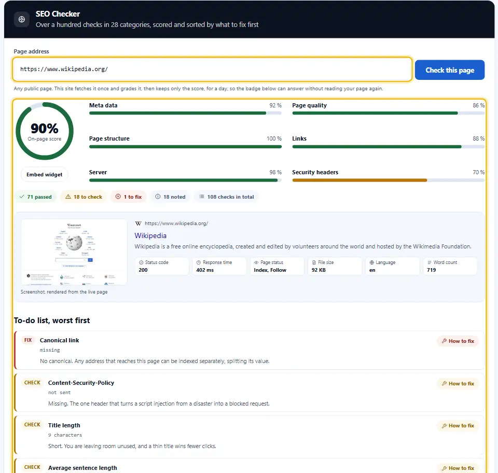Screen dimensions: 498x473
Task: Click the Title length heading
Action: coord(64,425)
